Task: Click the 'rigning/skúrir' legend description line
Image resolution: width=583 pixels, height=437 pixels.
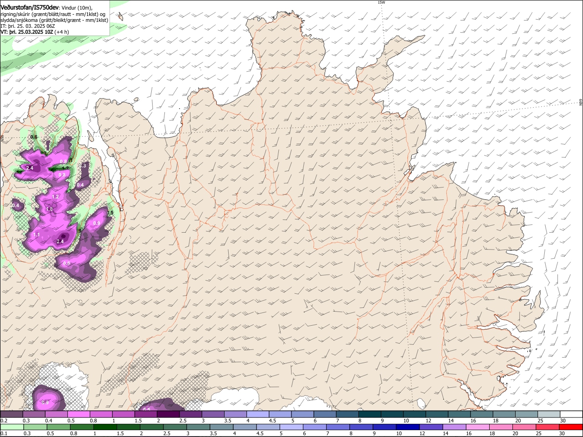Action: [53, 14]
